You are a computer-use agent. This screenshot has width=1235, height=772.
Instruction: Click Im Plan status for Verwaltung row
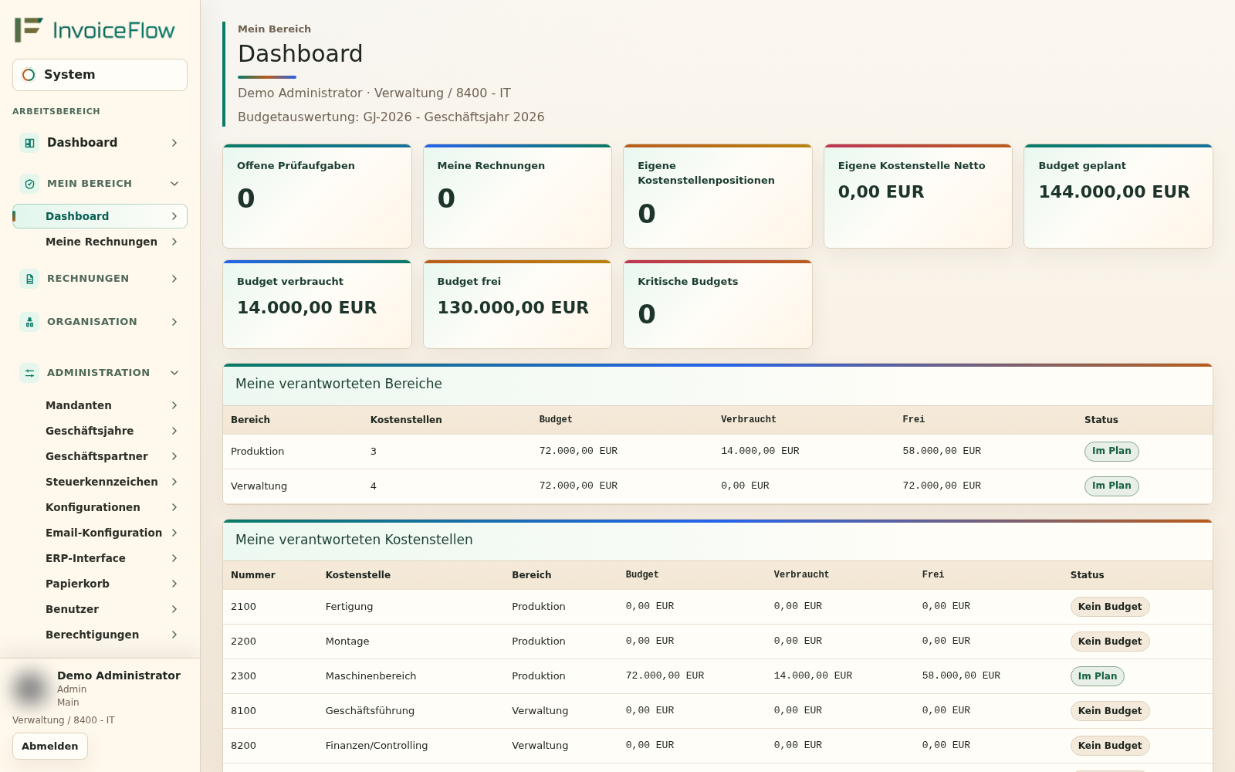[1111, 486]
